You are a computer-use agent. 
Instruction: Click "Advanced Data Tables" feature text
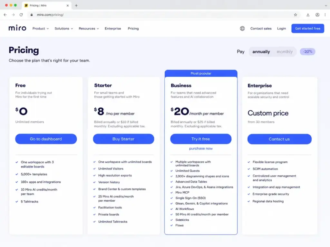pos(191,182)
